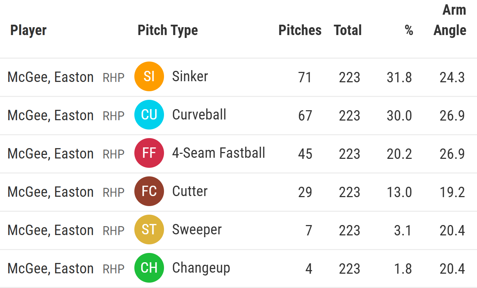This screenshot has height=288, width=477.
Task: Click the orange SI Sinker icon
Action: tap(149, 77)
